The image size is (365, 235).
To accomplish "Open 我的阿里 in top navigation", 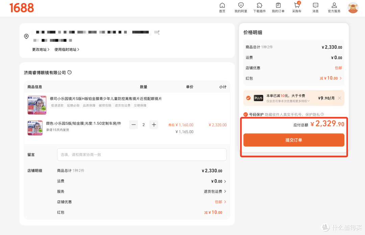I will point(241,8).
